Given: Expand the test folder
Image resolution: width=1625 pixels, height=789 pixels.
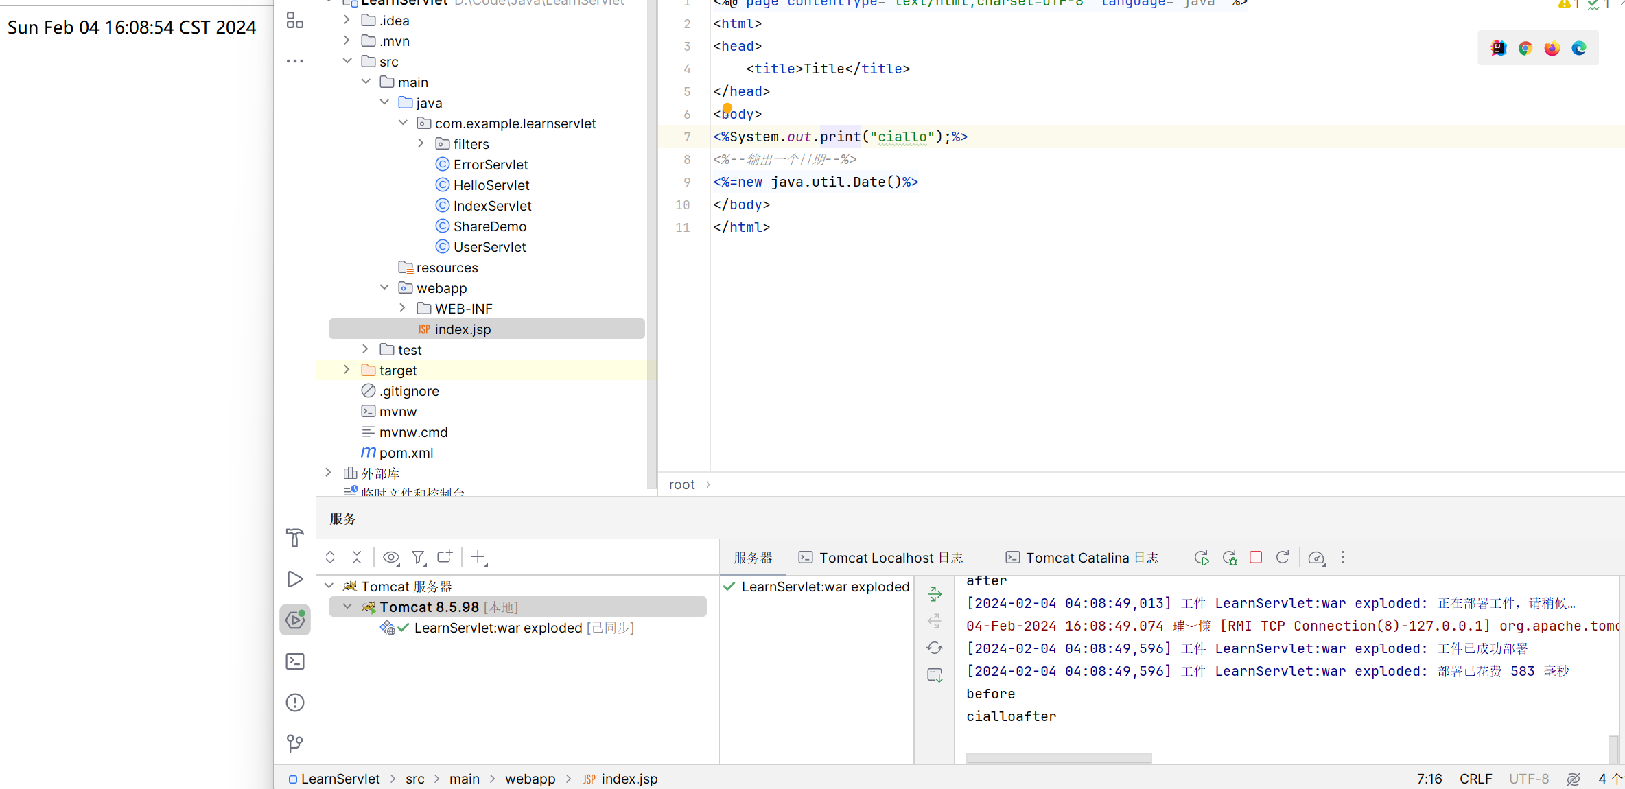Looking at the screenshot, I should point(365,349).
